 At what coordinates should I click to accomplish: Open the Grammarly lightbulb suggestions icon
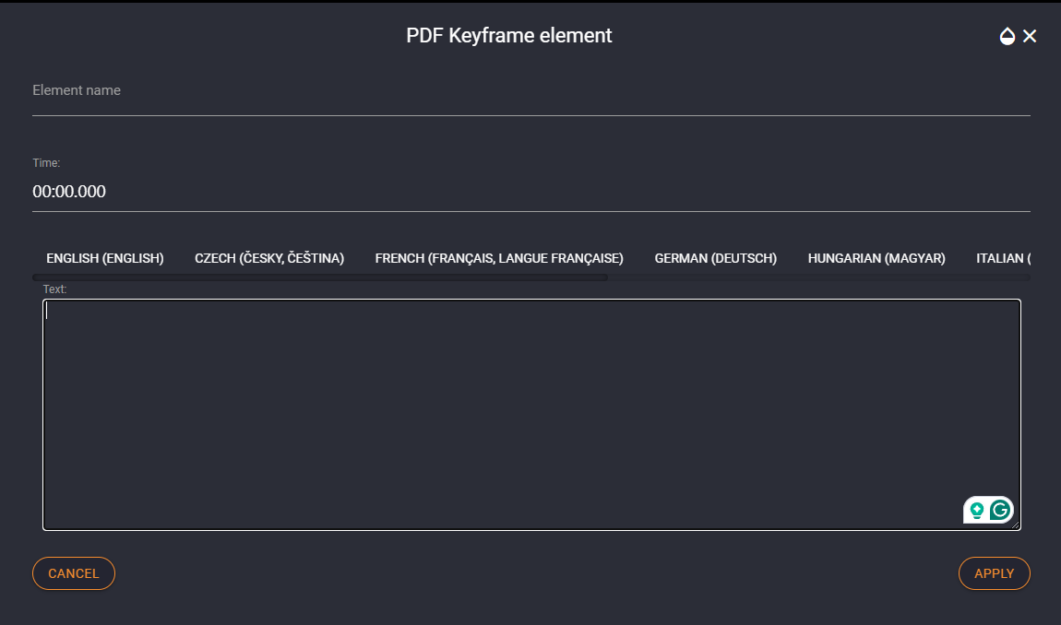click(x=976, y=510)
